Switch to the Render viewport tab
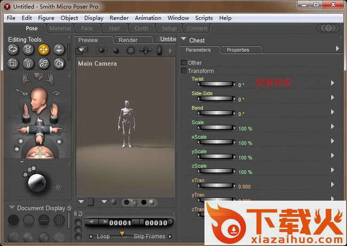 [133, 40]
